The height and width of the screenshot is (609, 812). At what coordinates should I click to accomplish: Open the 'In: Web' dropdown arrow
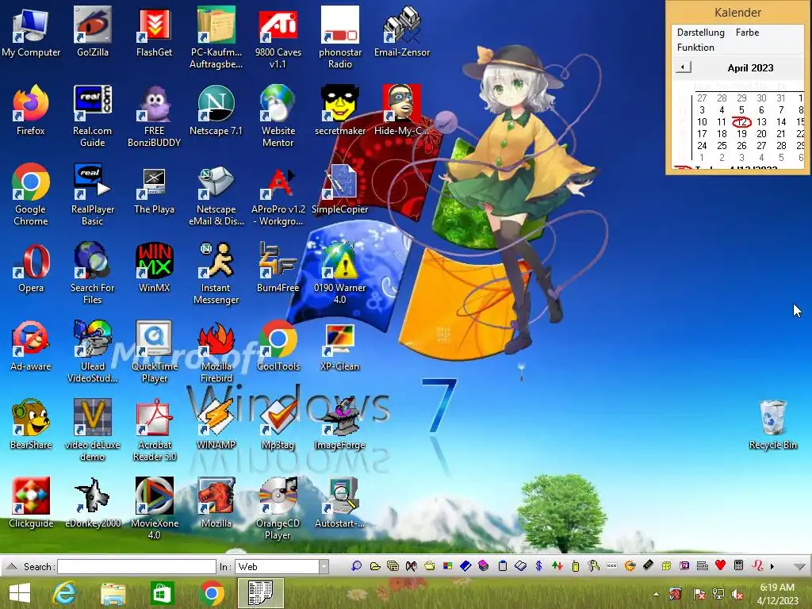(x=324, y=566)
